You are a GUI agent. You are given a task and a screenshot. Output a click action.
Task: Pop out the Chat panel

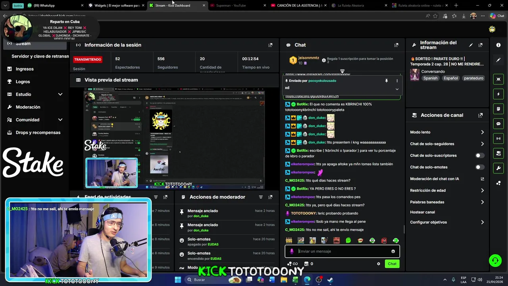(396, 45)
